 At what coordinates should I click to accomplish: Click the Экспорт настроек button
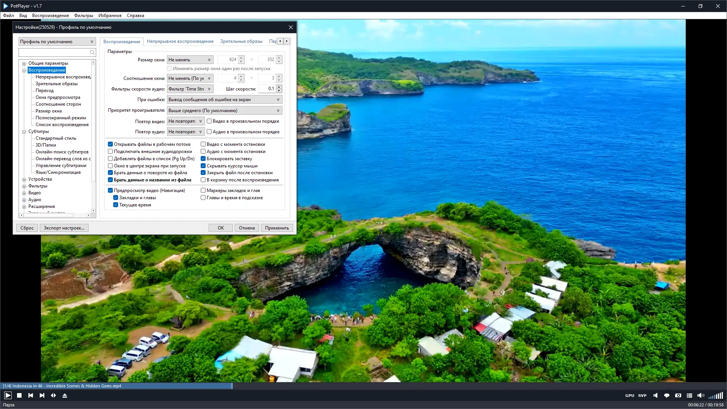[64, 228]
